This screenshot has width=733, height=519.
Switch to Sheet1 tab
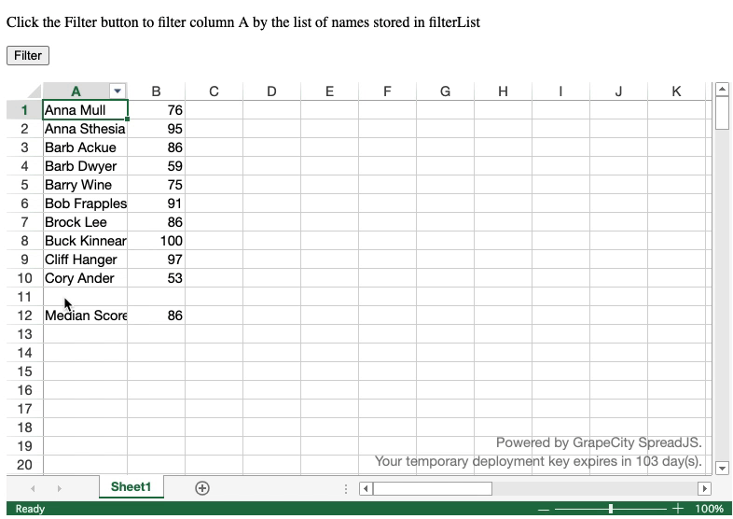131,487
